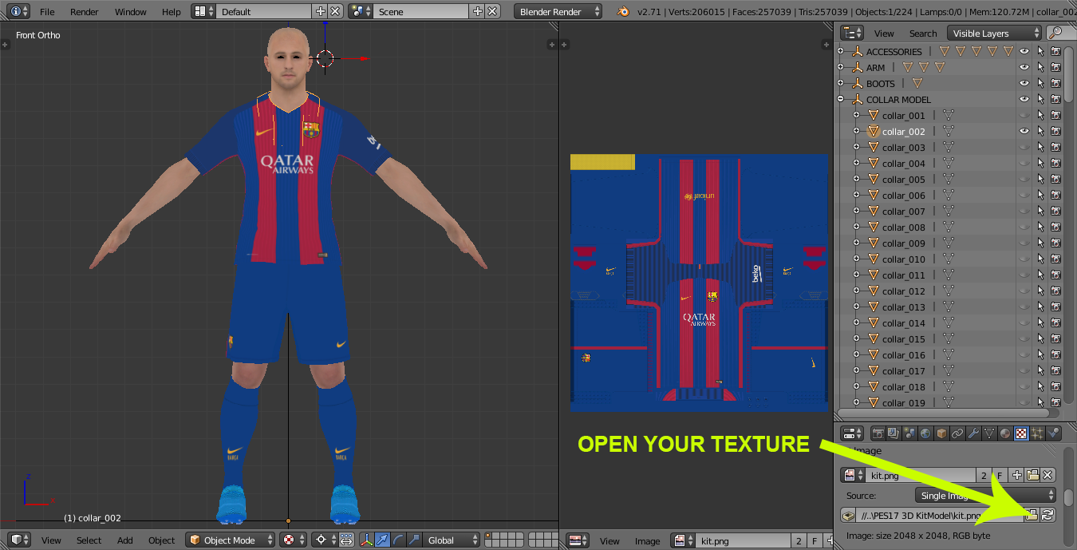
Task: Hide ARM group with its eye icon
Action: pyautogui.click(x=1024, y=68)
